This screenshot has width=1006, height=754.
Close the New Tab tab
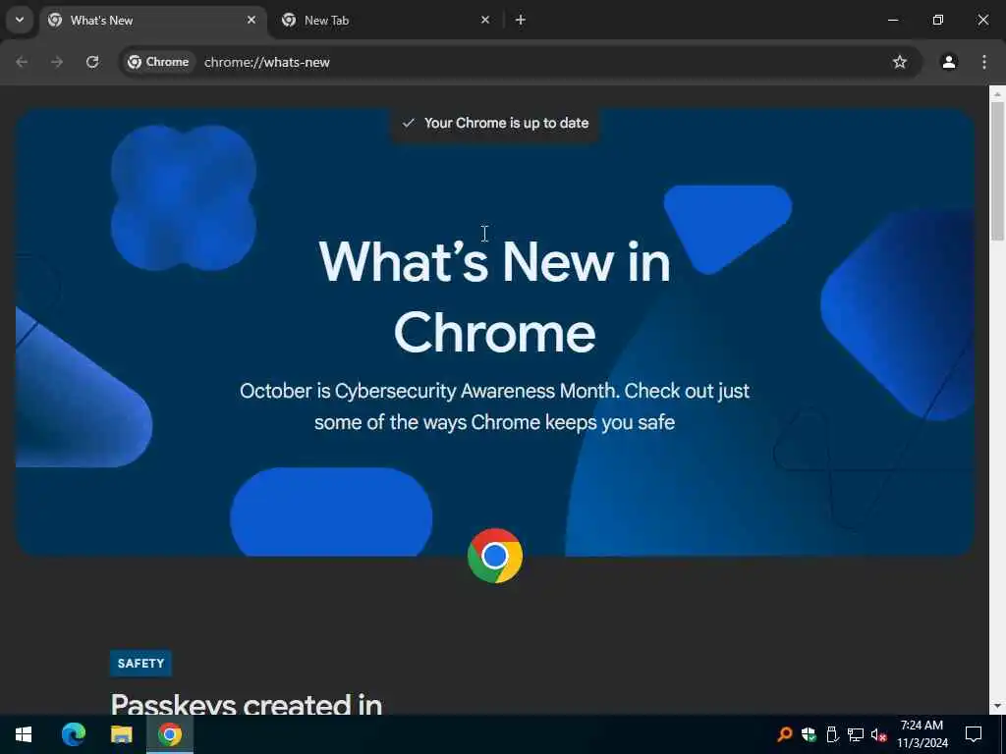(485, 20)
